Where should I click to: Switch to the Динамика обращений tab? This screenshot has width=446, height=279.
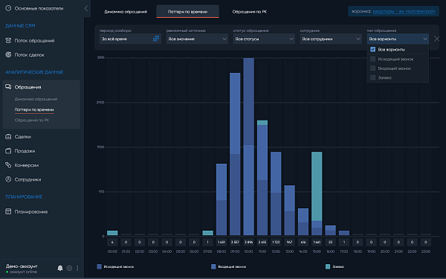coord(126,12)
